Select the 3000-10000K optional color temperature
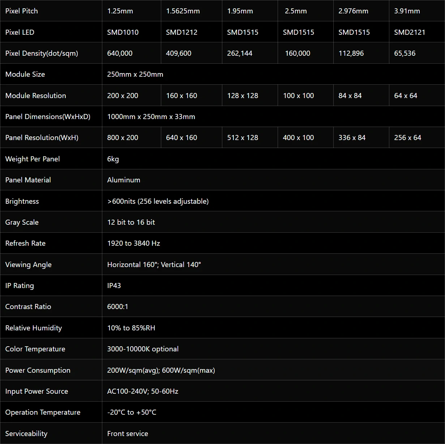445x444 pixels. coord(143,349)
